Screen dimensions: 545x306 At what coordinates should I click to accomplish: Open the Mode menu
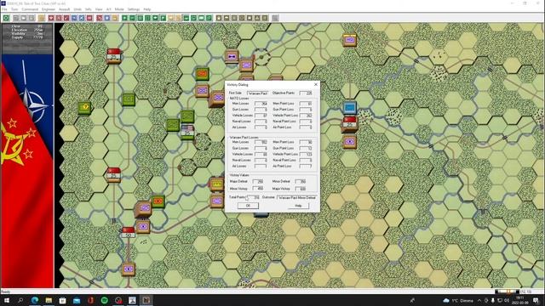[119, 9]
